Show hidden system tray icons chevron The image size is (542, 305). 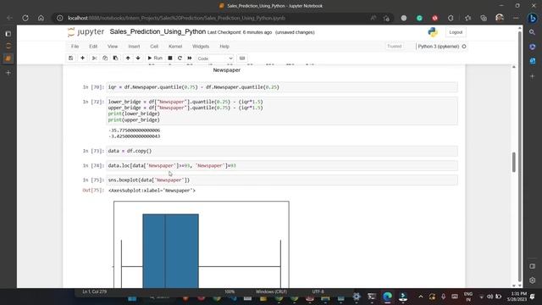[420, 297]
